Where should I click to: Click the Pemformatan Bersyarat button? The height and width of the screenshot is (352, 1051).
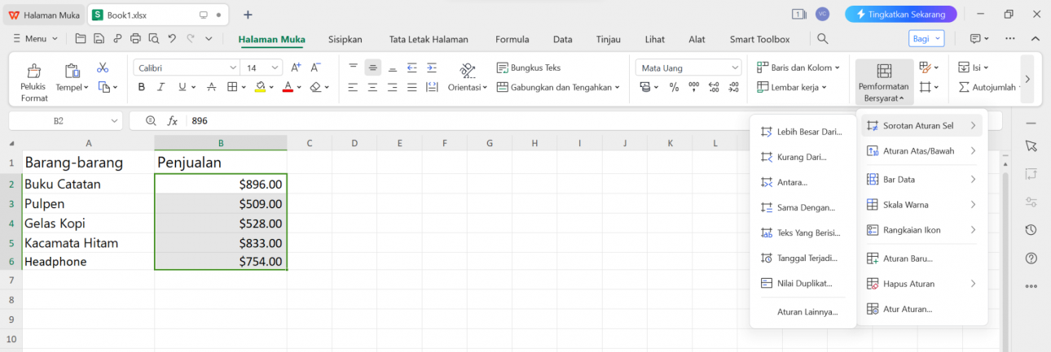pyautogui.click(x=884, y=81)
